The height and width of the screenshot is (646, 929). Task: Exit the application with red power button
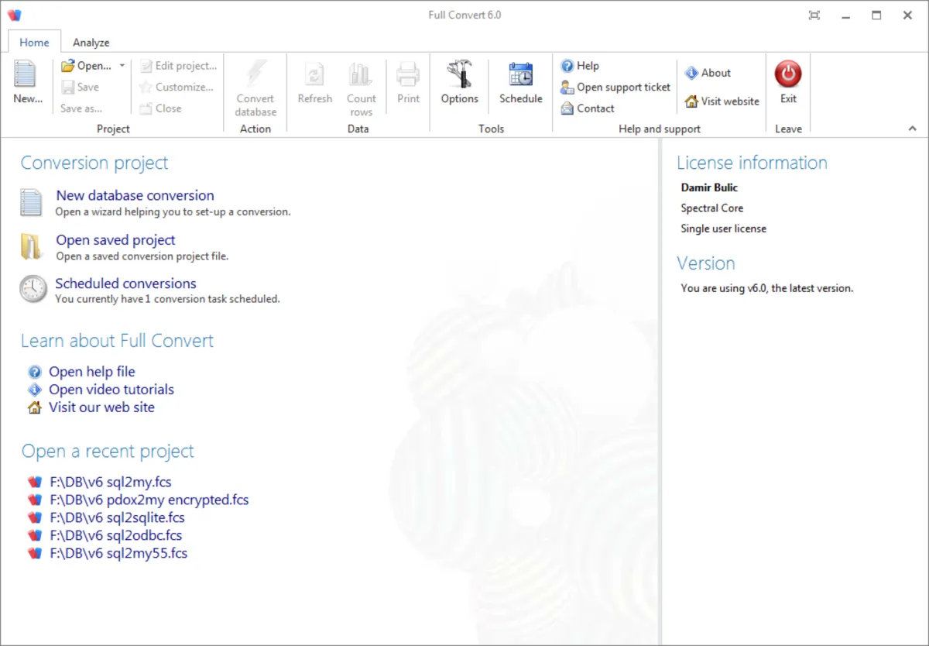click(788, 74)
